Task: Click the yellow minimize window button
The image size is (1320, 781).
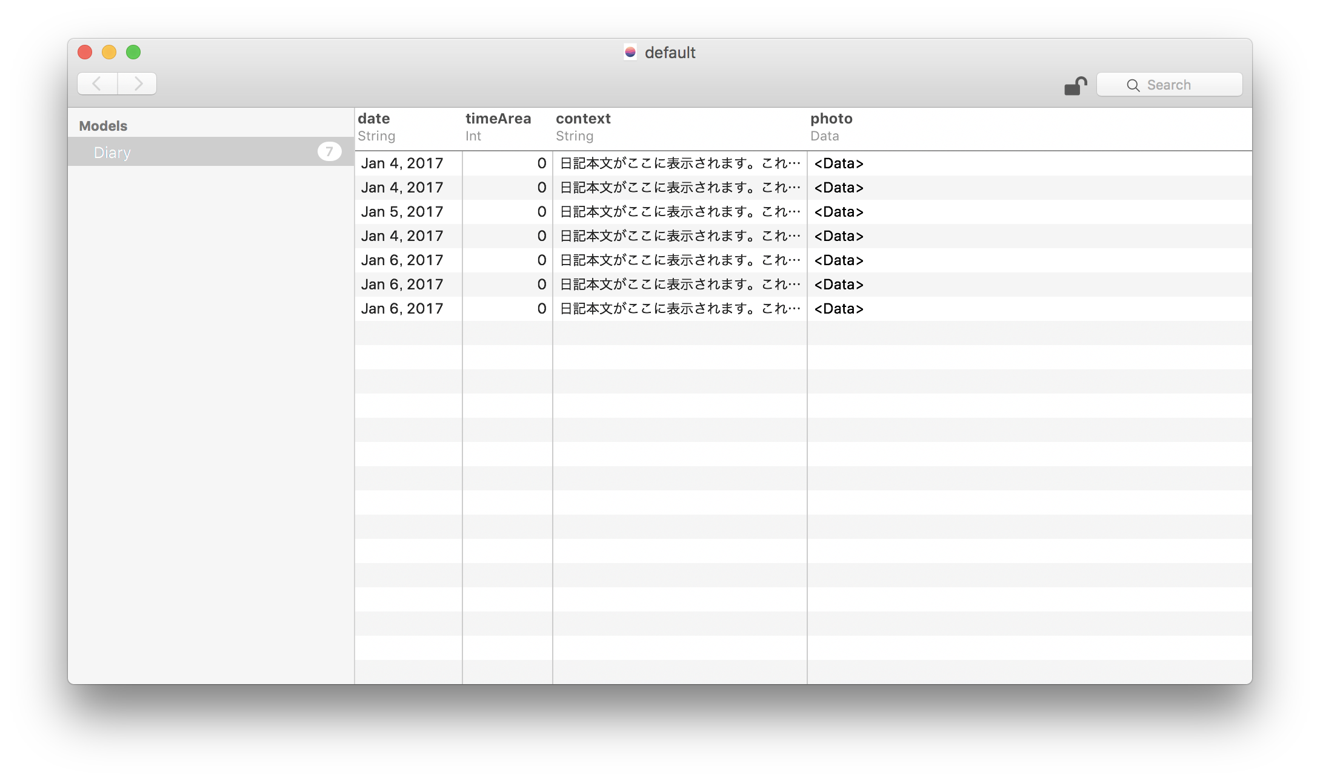Action: pyautogui.click(x=109, y=53)
